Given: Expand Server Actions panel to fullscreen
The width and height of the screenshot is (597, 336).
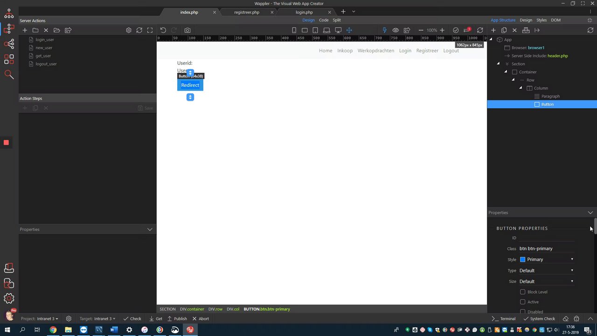Looking at the screenshot, I should point(150,30).
